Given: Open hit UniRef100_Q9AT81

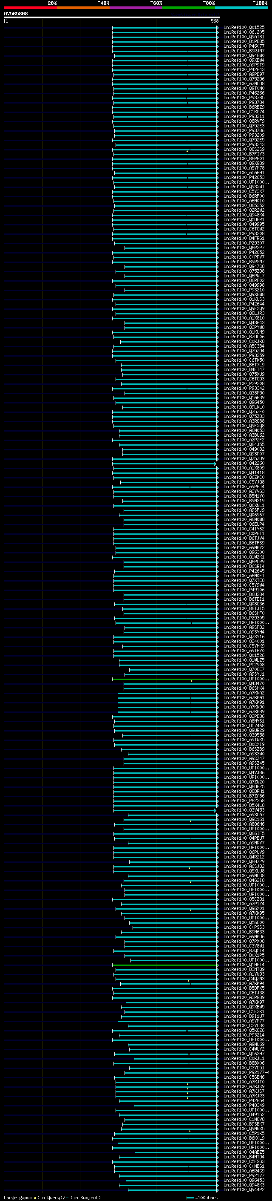Looking at the screenshot, I should [244, 37].
